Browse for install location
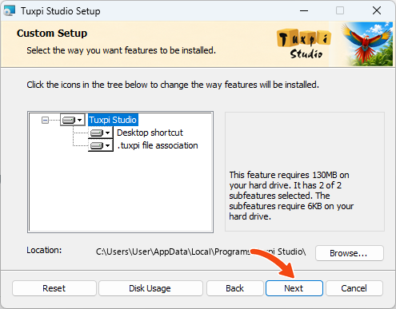The width and height of the screenshot is (396, 309). coord(349,253)
